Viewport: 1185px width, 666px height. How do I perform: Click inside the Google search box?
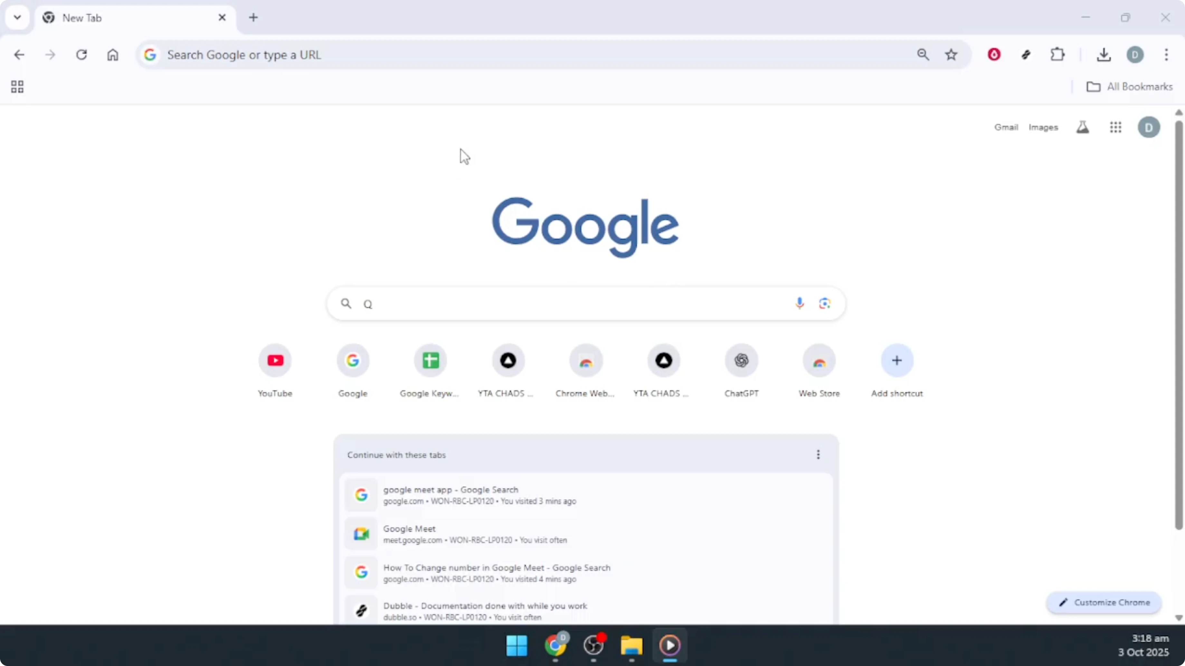coord(552,303)
